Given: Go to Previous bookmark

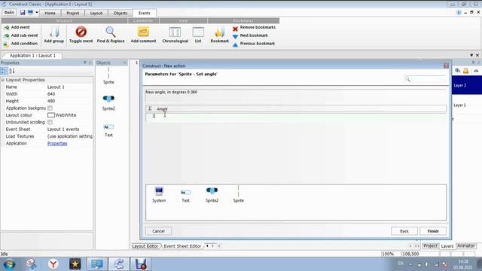Looking at the screenshot, I should (x=254, y=44).
